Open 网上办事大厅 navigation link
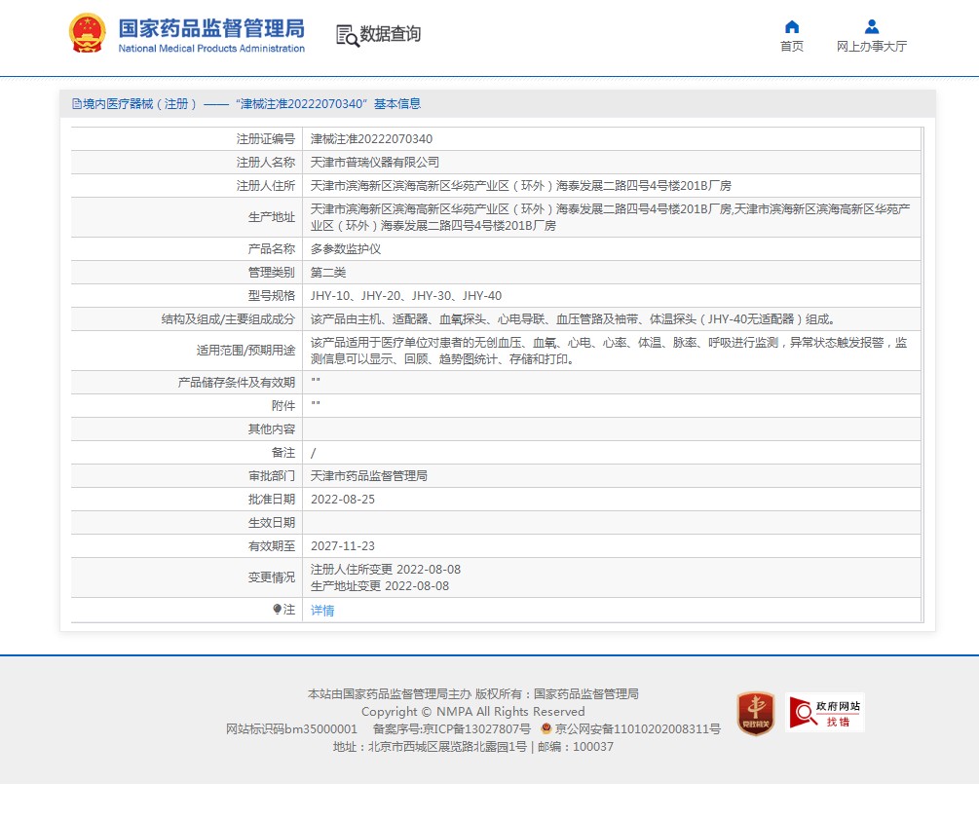Image resolution: width=979 pixels, height=819 pixels. [872, 46]
